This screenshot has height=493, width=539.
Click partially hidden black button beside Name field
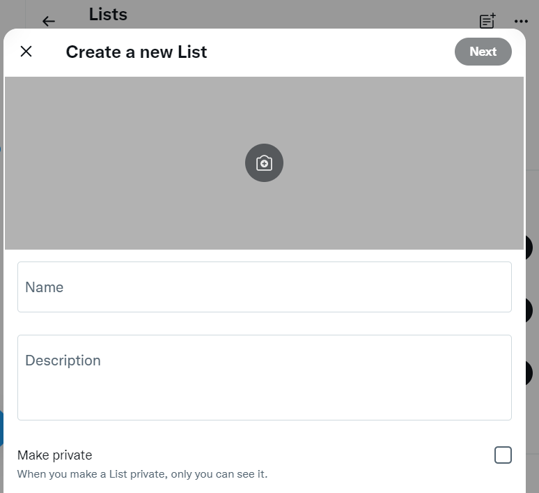point(529,310)
